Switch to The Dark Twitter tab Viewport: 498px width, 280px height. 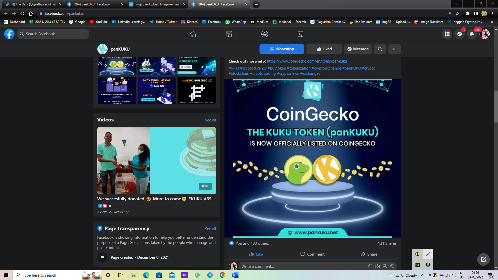33,4
